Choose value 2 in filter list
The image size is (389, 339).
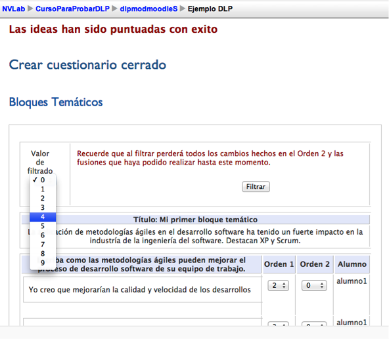[43, 198]
